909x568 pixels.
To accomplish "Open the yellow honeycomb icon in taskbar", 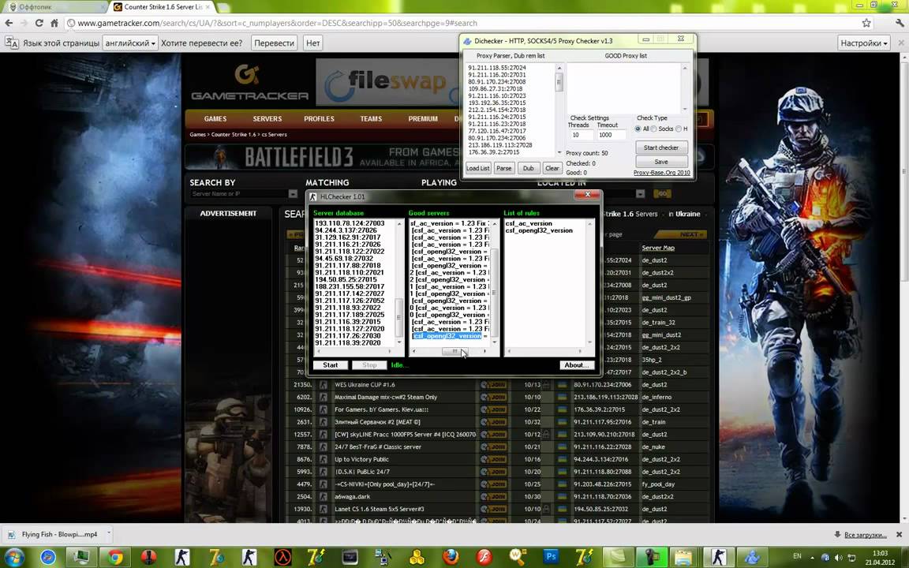I will coord(417,557).
